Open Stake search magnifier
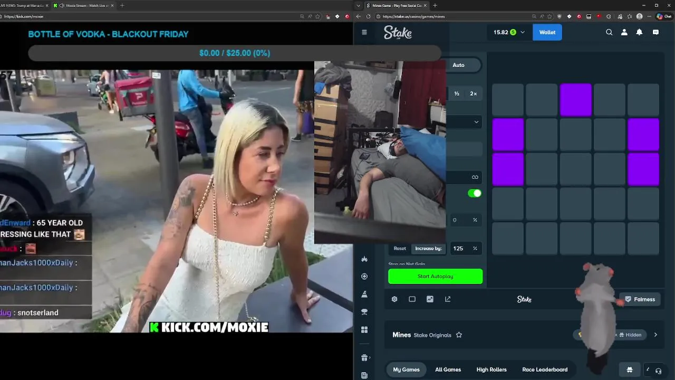 pyautogui.click(x=609, y=32)
